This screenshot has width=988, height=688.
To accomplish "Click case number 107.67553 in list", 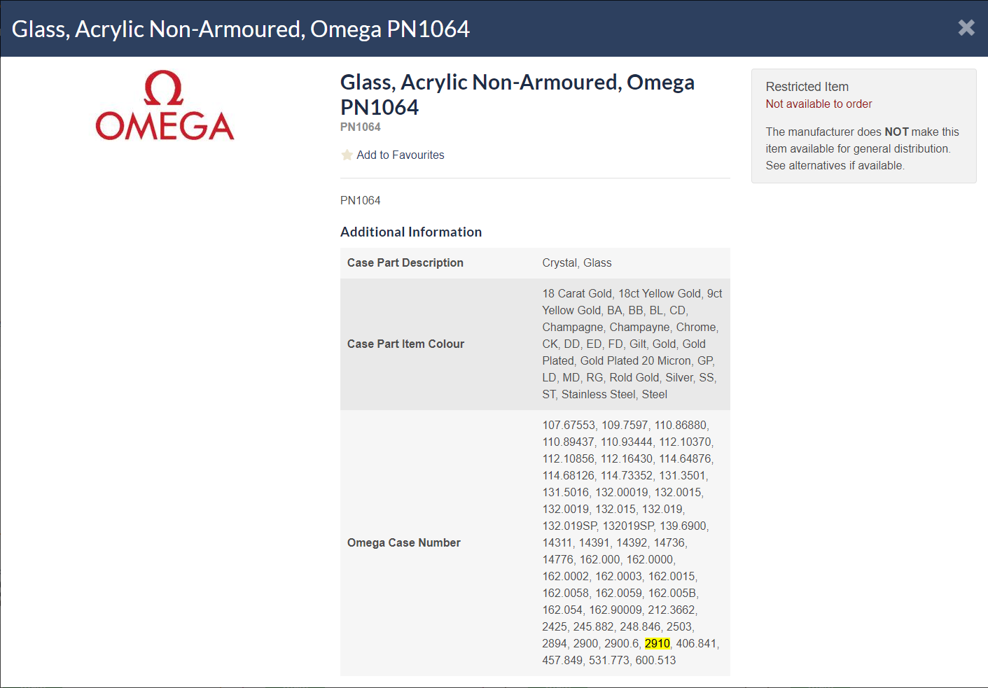I will [568, 425].
